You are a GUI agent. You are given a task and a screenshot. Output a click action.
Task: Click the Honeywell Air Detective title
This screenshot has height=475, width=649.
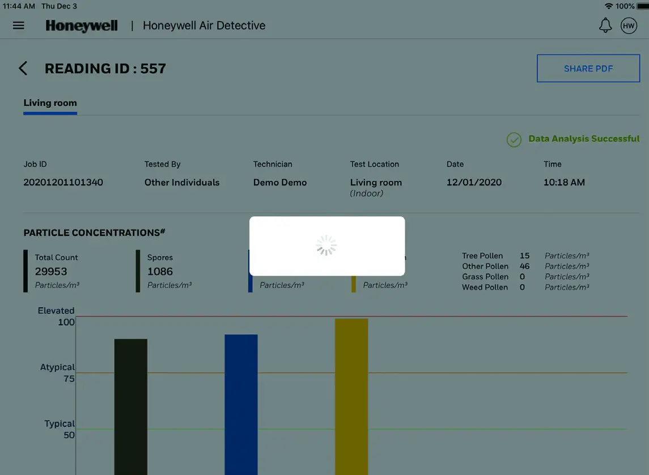[203, 25]
